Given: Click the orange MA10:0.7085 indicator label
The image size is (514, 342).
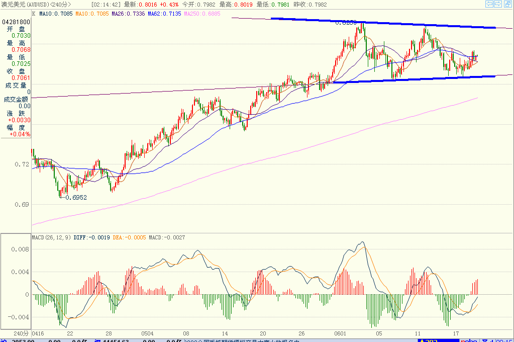Looking at the screenshot, I should coord(92,14).
